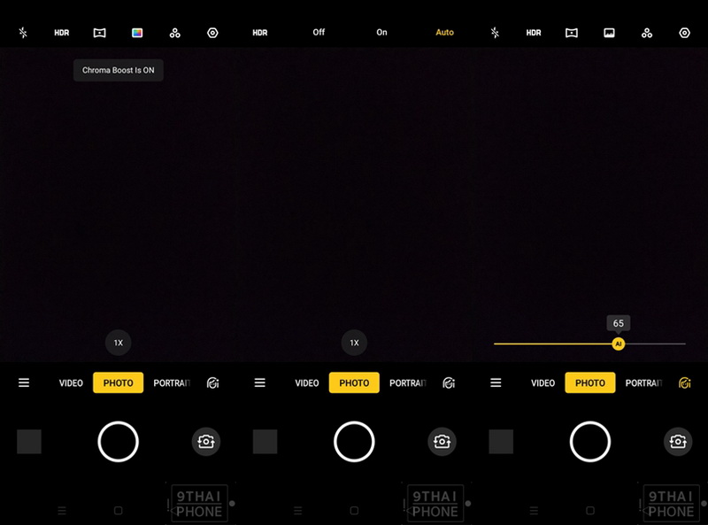Image resolution: width=708 pixels, height=525 pixels.
Task: Tap the shutter in the HDR options screen
Action: point(355,442)
